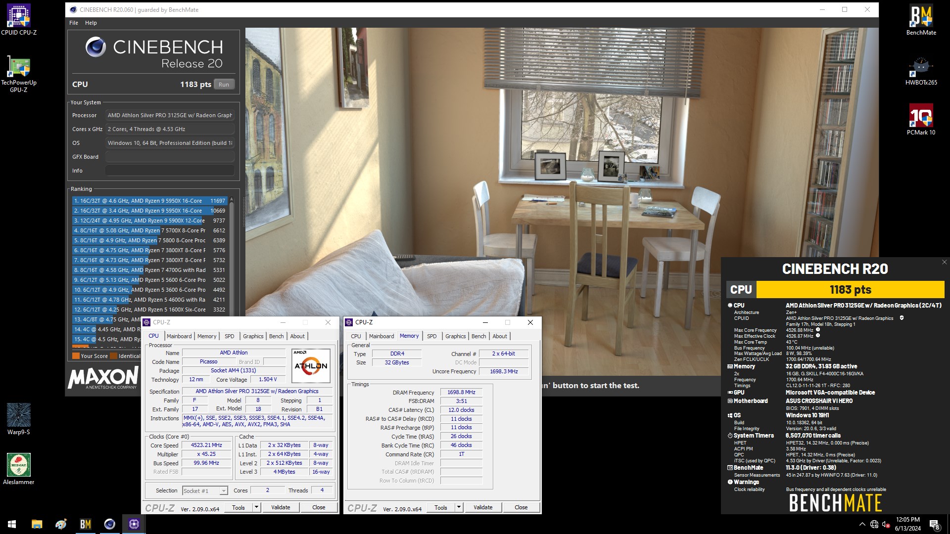Click the Identical System color swatch
The width and height of the screenshot is (950, 534).
coord(113,356)
